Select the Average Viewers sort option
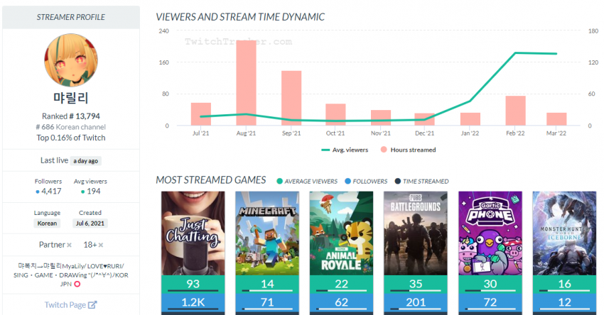604x315 pixels. pyautogui.click(x=307, y=181)
